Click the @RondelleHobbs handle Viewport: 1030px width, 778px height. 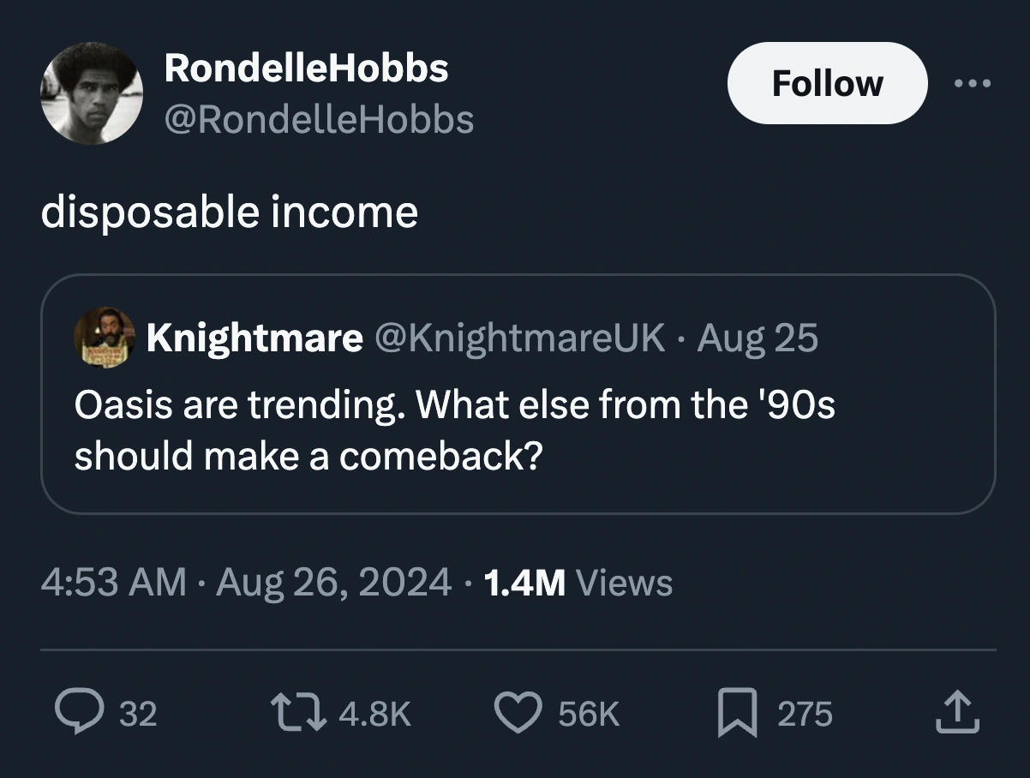(318, 120)
